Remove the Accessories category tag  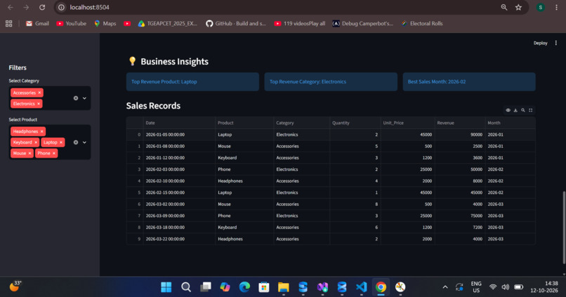point(40,93)
